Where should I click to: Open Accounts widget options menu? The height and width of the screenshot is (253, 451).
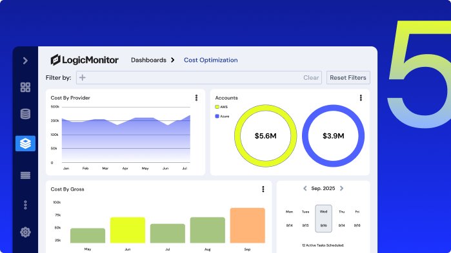[x=361, y=98]
